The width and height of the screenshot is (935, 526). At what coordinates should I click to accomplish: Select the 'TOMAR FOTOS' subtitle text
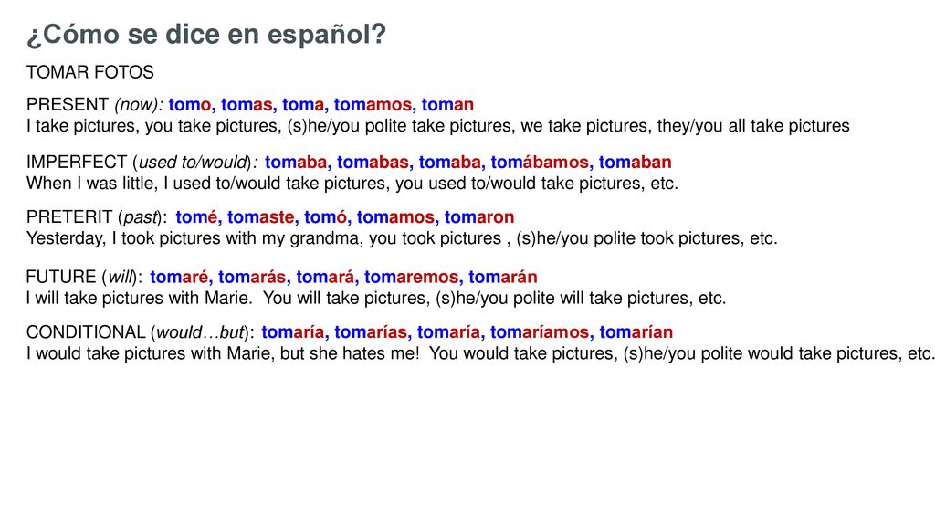coord(90,72)
